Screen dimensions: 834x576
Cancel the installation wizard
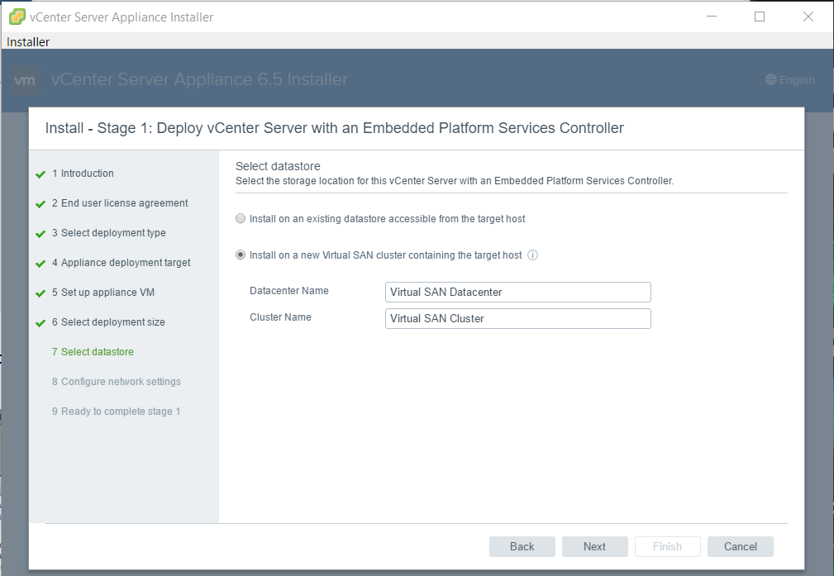740,546
